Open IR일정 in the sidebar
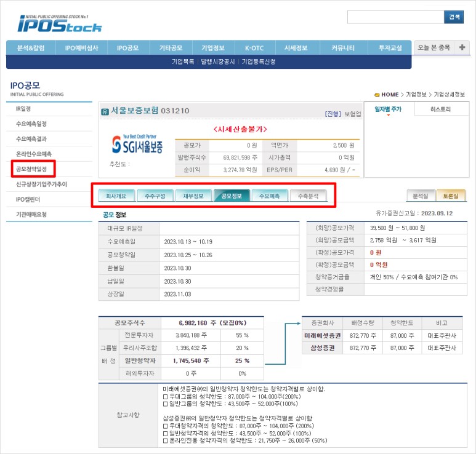Image resolution: width=476 pixels, height=454 pixels. [x=23, y=108]
